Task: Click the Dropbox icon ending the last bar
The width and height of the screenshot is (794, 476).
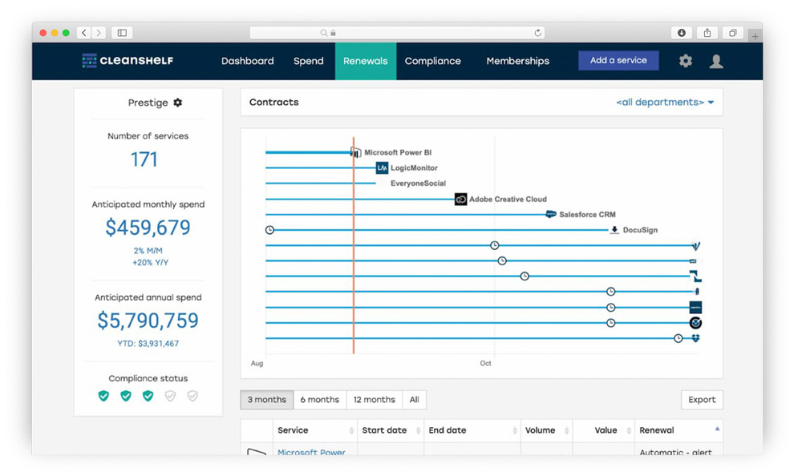Action: tap(696, 338)
